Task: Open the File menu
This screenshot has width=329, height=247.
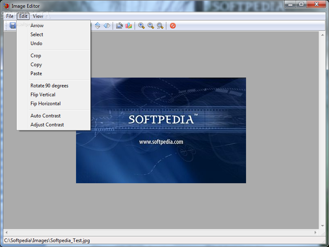Action: click(10, 16)
